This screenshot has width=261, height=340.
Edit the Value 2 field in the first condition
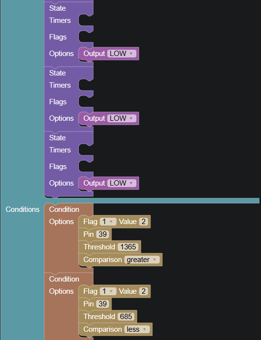(x=144, y=222)
